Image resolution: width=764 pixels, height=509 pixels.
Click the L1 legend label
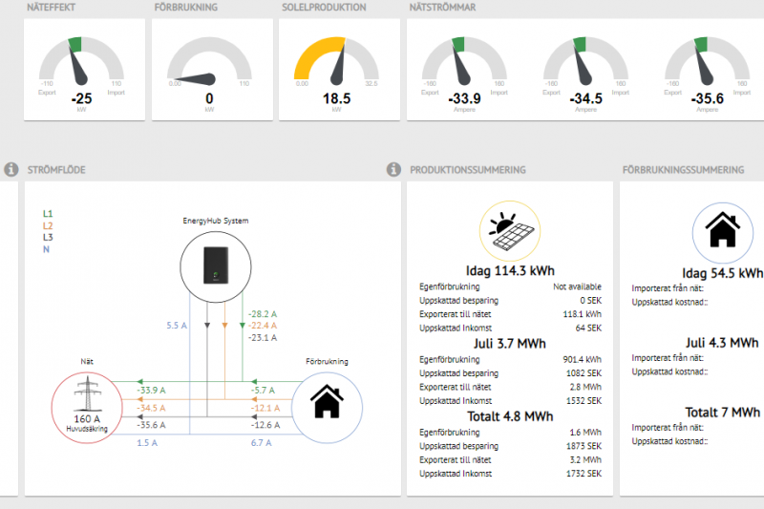pyautogui.click(x=48, y=214)
